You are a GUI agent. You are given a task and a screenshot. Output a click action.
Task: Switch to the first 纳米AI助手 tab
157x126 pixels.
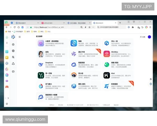click(26, 23)
